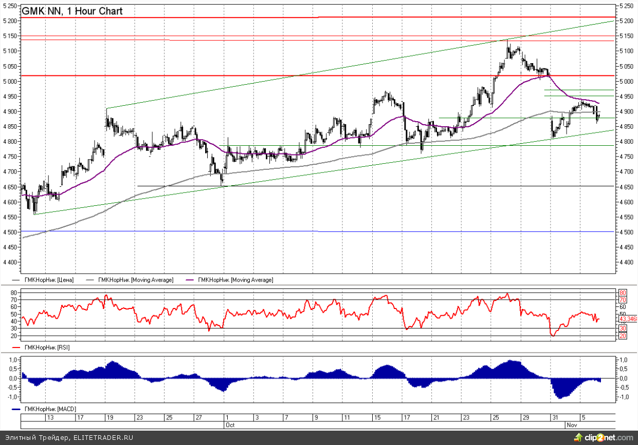Viewport: 638px width, 445px height.
Task: Click the gray Moving Average legend marker
Action: [x=90, y=280]
